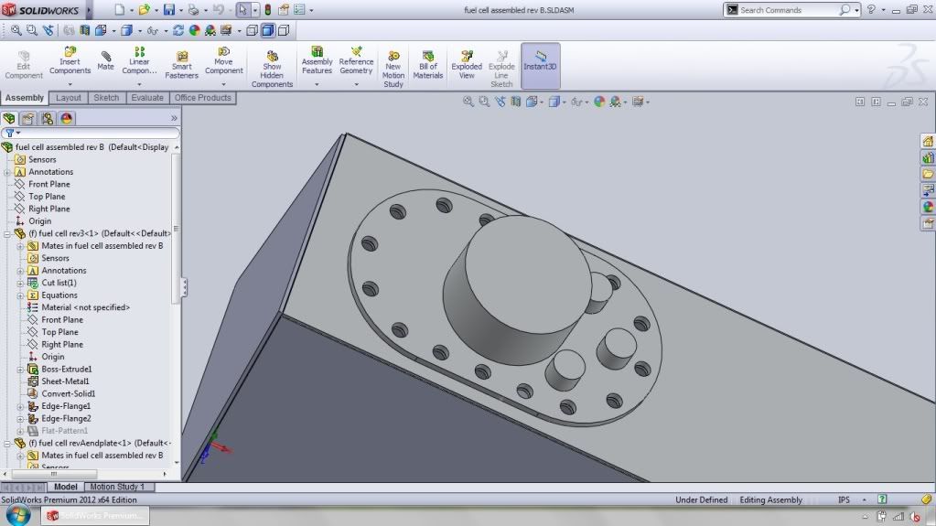Switch to the Office Products tab
The width and height of the screenshot is (936, 526).
203,98
